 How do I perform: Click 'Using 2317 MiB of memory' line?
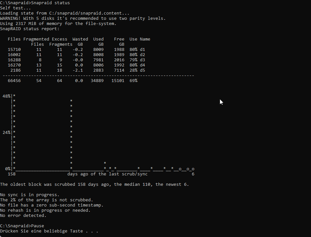(x=58, y=24)
